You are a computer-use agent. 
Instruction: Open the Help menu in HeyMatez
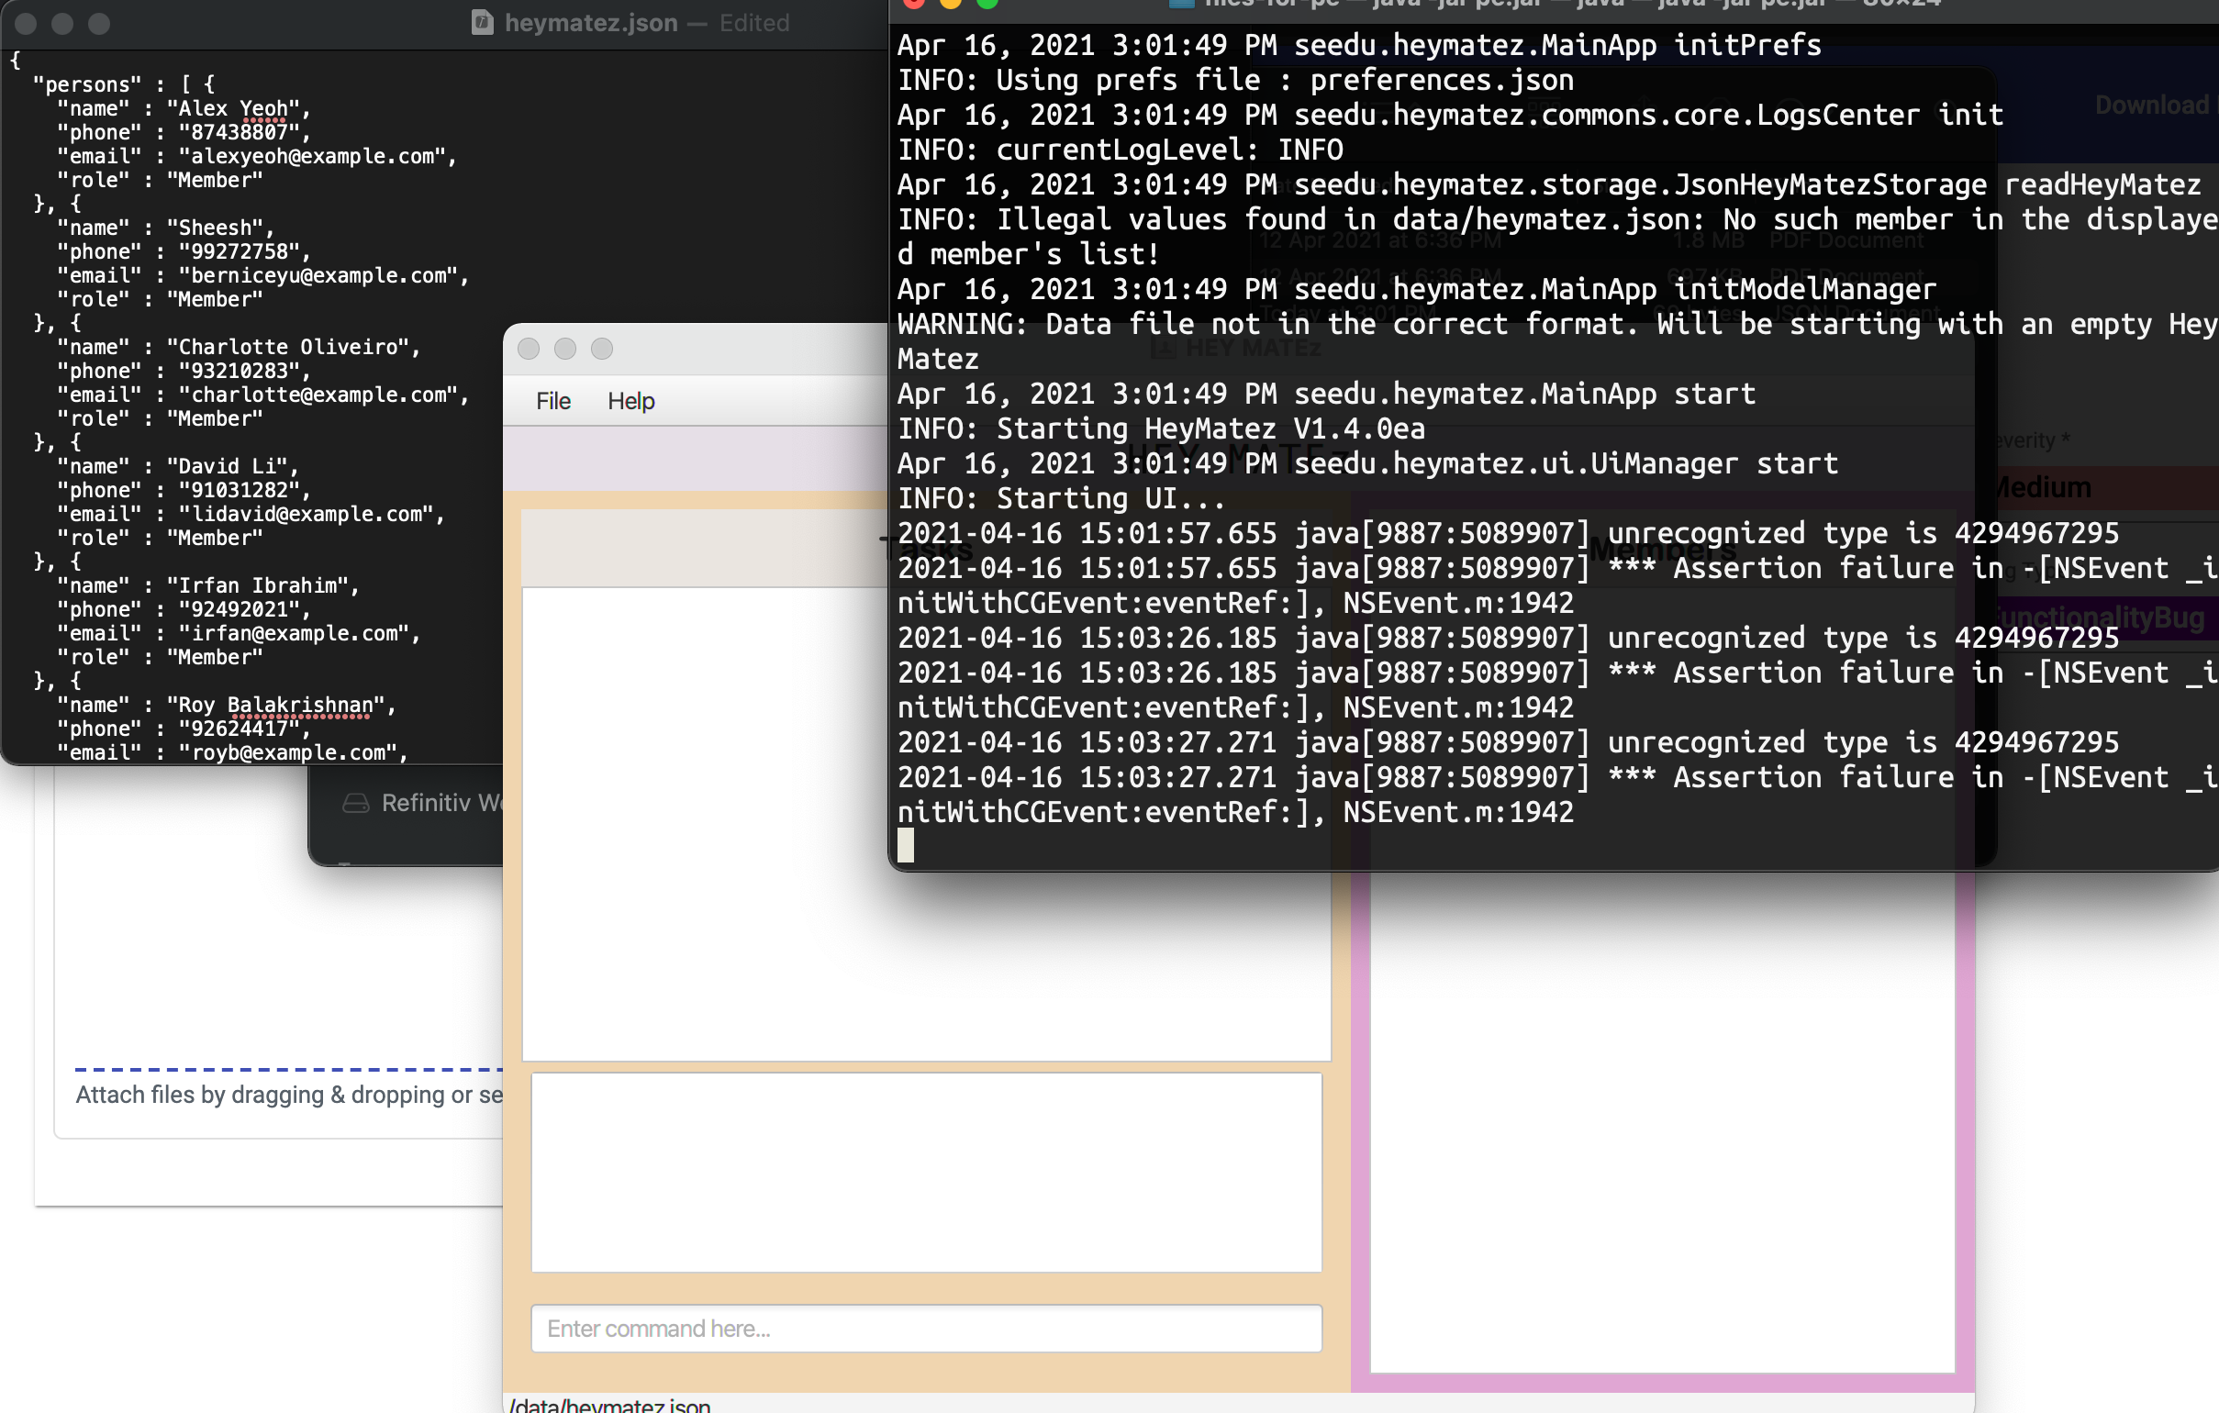tap(630, 402)
